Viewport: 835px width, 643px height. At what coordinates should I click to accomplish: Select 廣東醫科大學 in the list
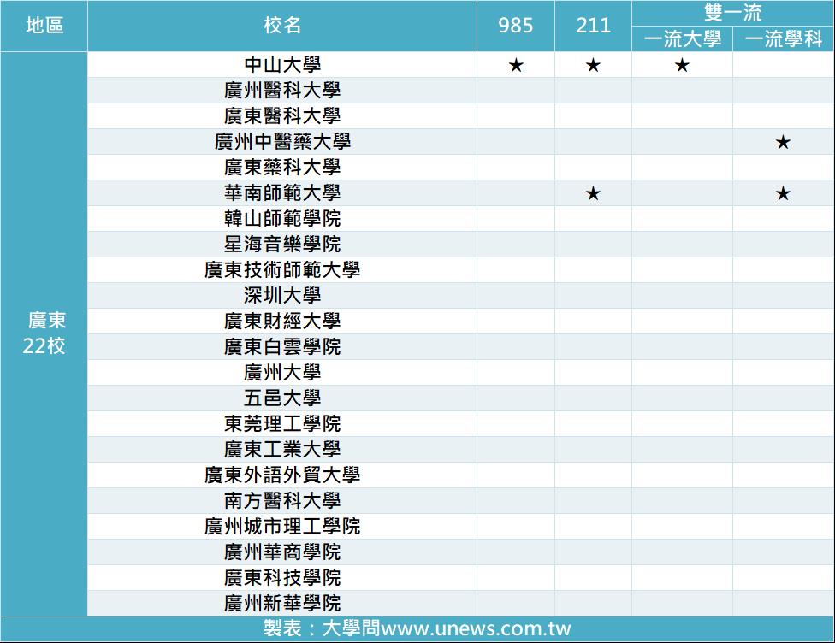coord(282,115)
